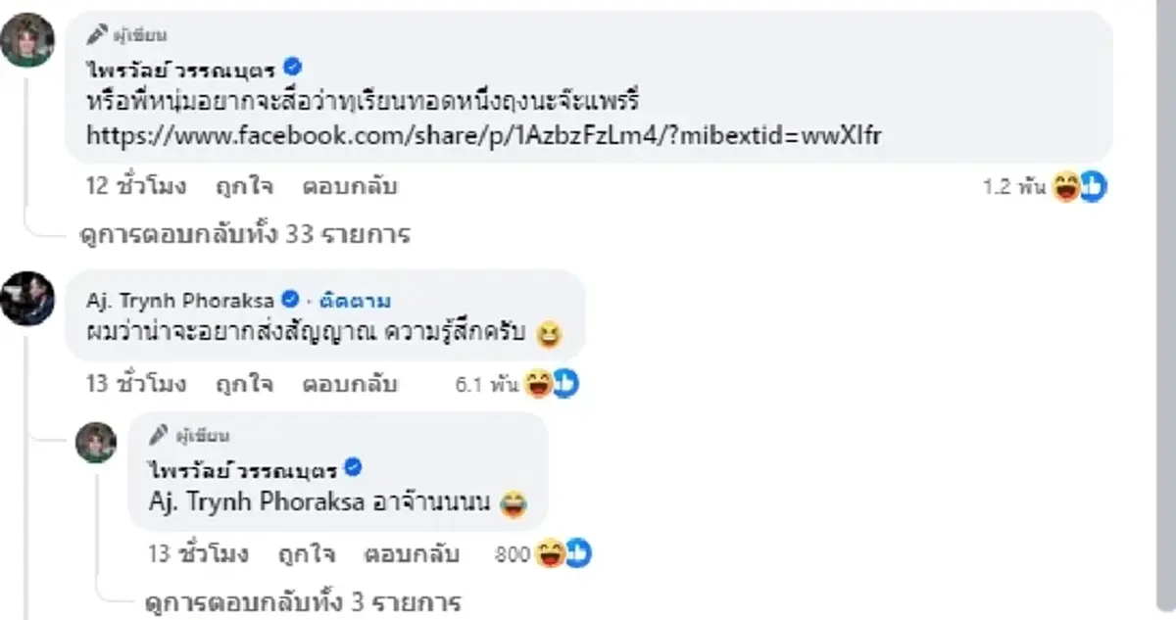Screen dimensions: 1176x620
Task: Click the verified badge beside Aj. Trynh Phoraksa
Action: click(292, 300)
